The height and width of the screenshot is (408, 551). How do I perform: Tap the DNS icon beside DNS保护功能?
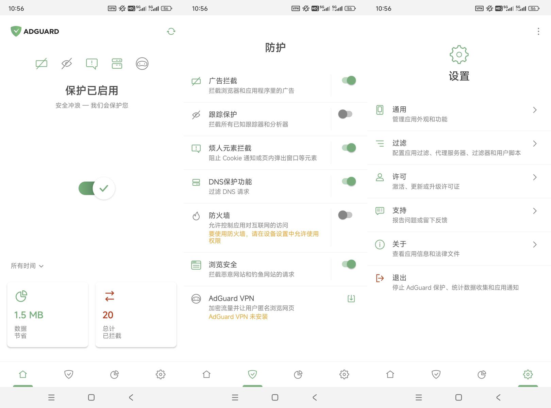coord(196,182)
